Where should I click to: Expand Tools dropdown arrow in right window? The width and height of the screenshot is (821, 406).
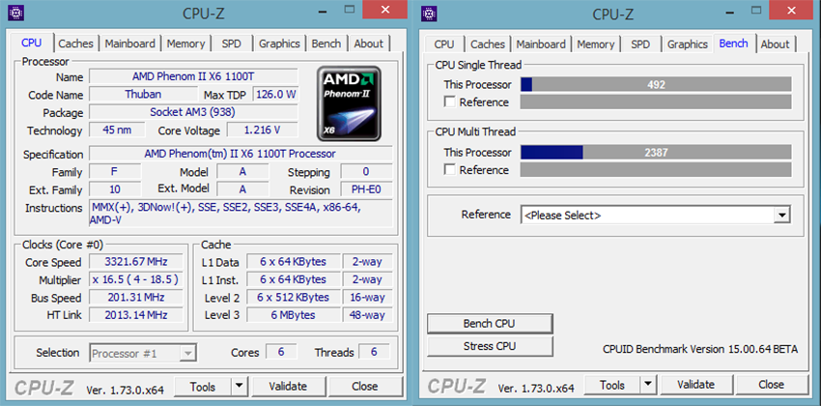649,386
